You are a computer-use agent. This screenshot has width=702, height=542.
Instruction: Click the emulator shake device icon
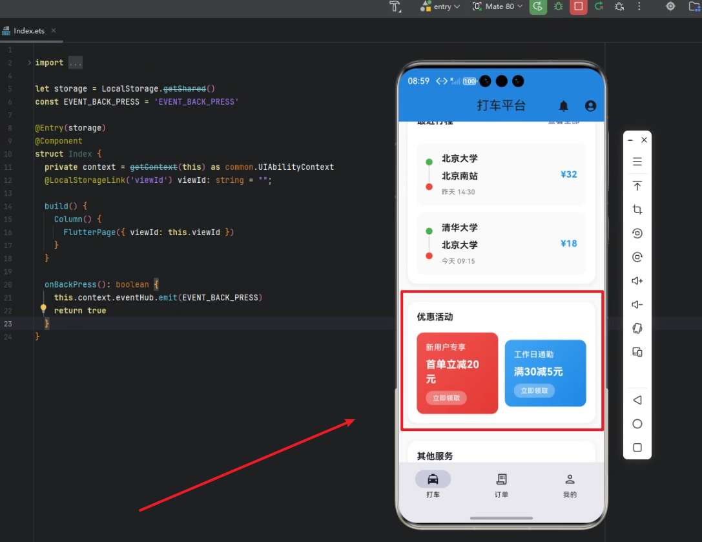tap(637, 328)
